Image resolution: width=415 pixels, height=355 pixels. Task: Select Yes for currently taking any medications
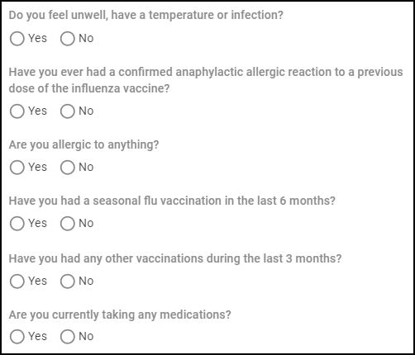[17, 337]
